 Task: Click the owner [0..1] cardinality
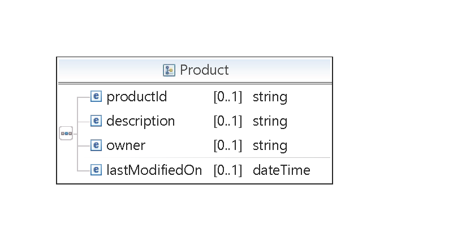228,146
